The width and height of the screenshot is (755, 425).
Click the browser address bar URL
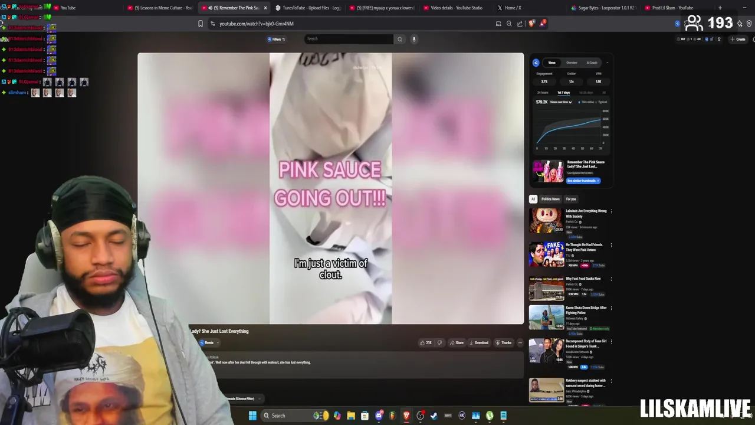point(257,24)
